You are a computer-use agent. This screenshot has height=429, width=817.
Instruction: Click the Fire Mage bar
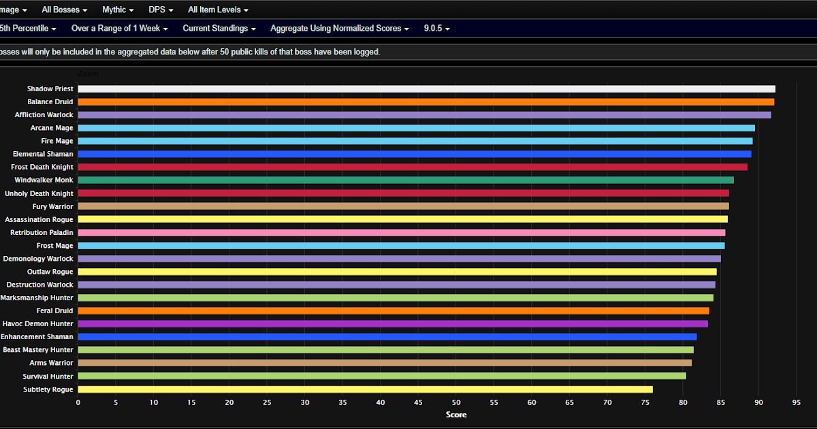[415, 141]
